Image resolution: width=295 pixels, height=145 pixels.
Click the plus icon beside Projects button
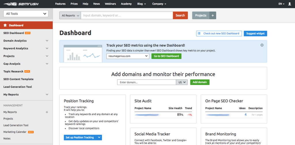[x=213, y=16]
